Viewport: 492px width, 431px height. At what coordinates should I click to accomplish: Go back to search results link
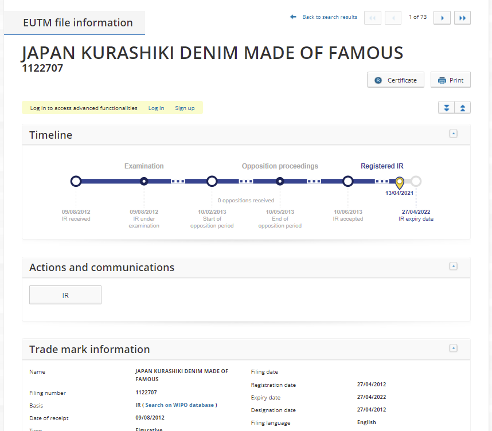click(x=323, y=17)
